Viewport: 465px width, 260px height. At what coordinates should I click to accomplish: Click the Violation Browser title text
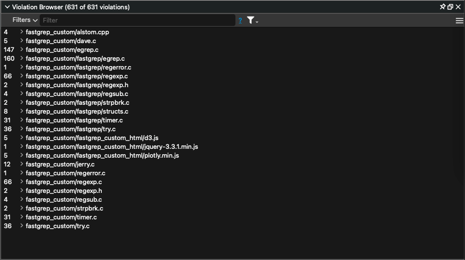70,7
